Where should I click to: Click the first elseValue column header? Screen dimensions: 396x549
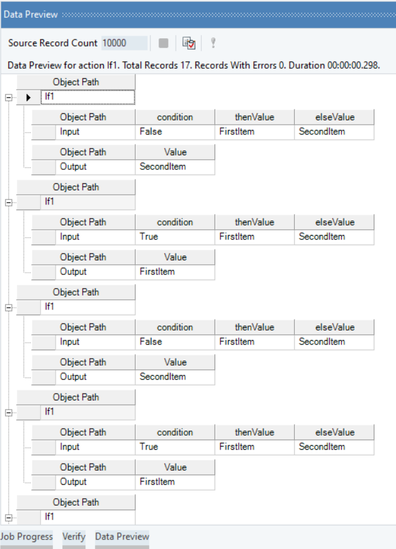click(334, 117)
